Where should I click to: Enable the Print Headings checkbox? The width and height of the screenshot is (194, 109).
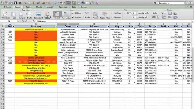point(112,17)
